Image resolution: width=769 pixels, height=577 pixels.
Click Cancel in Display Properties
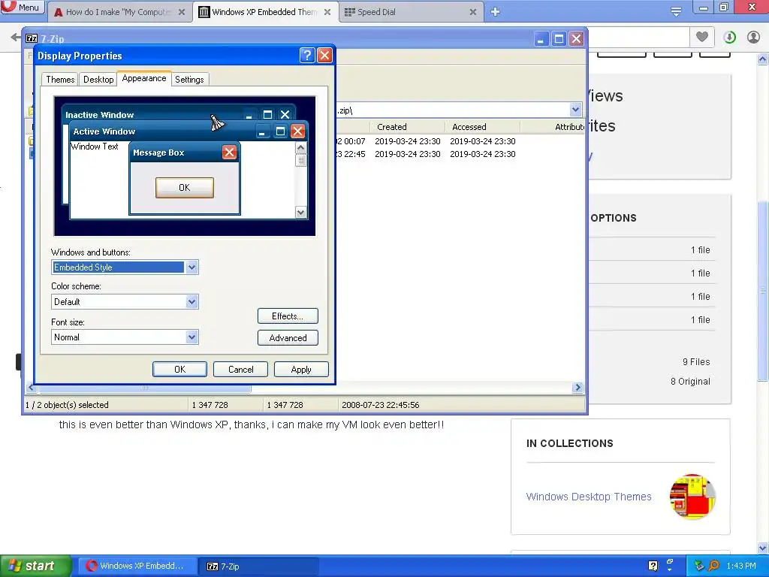pyautogui.click(x=240, y=369)
